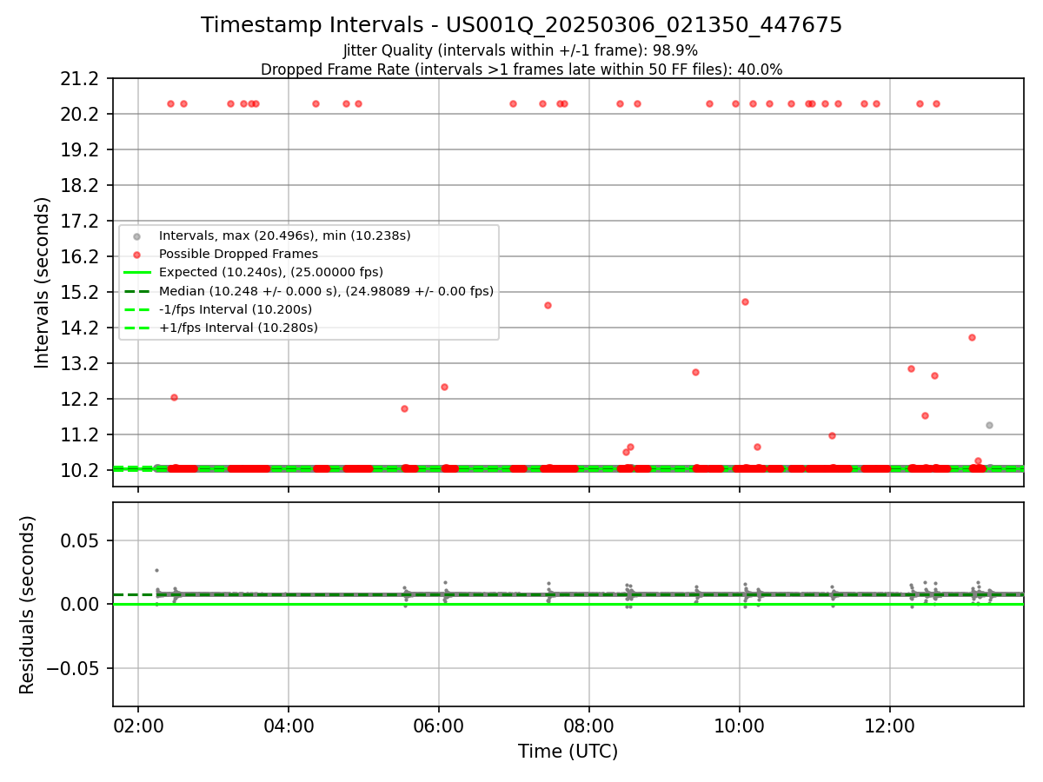Click the gray interval point near 11.4 seconds
This screenshot has width=1043, height=782.
989,425
